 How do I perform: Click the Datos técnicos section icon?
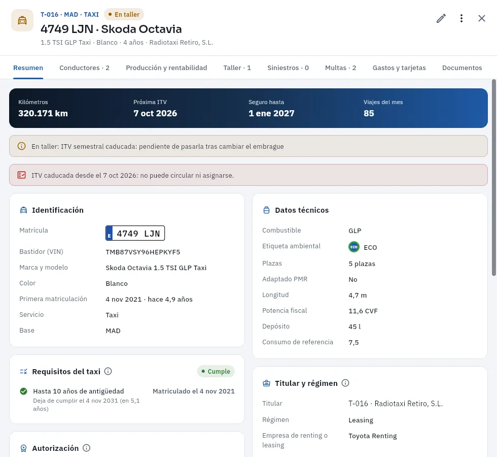(x=267, y=210)
